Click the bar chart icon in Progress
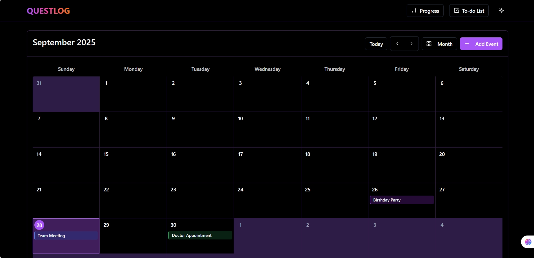Image resolution: width=534 pixels, height=258 pixels. click(414, 11)
